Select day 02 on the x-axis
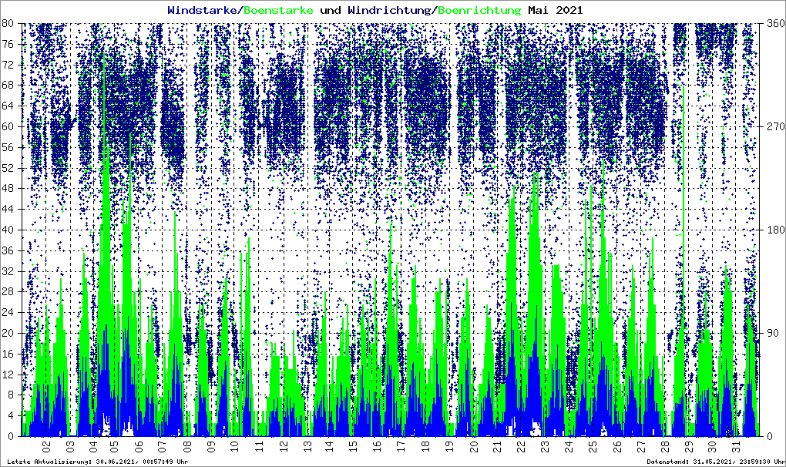Image resolution: width=786 pixels, height=467 pixels. click(x=46, y=446)
